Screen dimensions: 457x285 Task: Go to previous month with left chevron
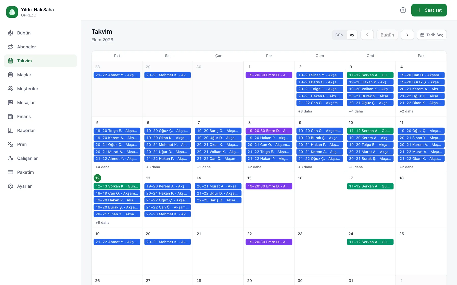(x=367, y=35)
